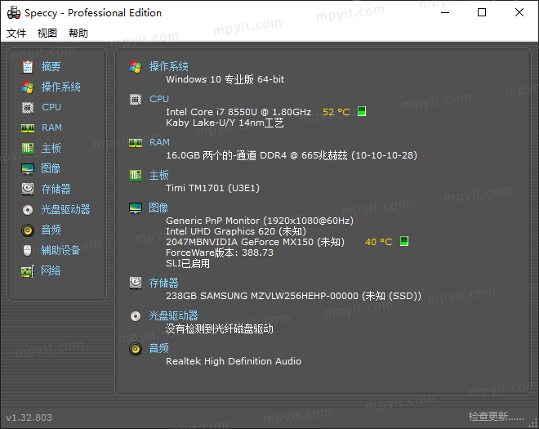The width and height of the screenshot is (539, 429).
Task: Open the RAM heading link in summary
Action: 159,142
